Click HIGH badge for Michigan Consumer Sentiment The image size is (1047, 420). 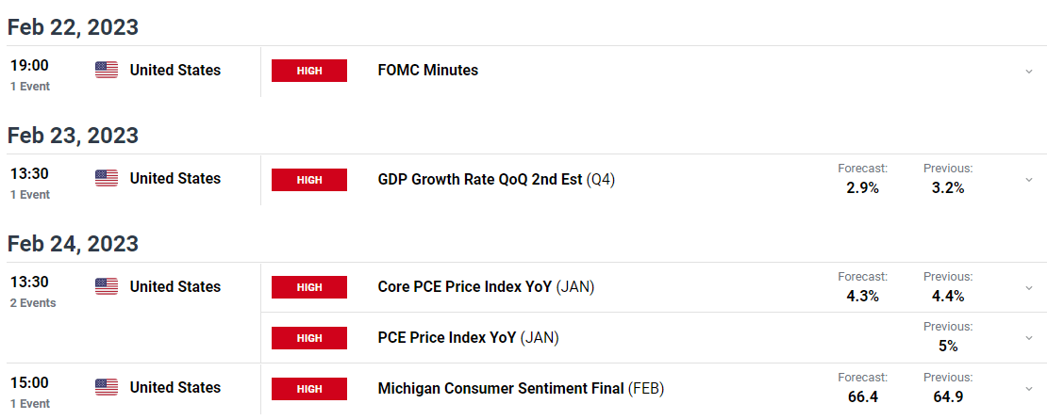(309, 389)
